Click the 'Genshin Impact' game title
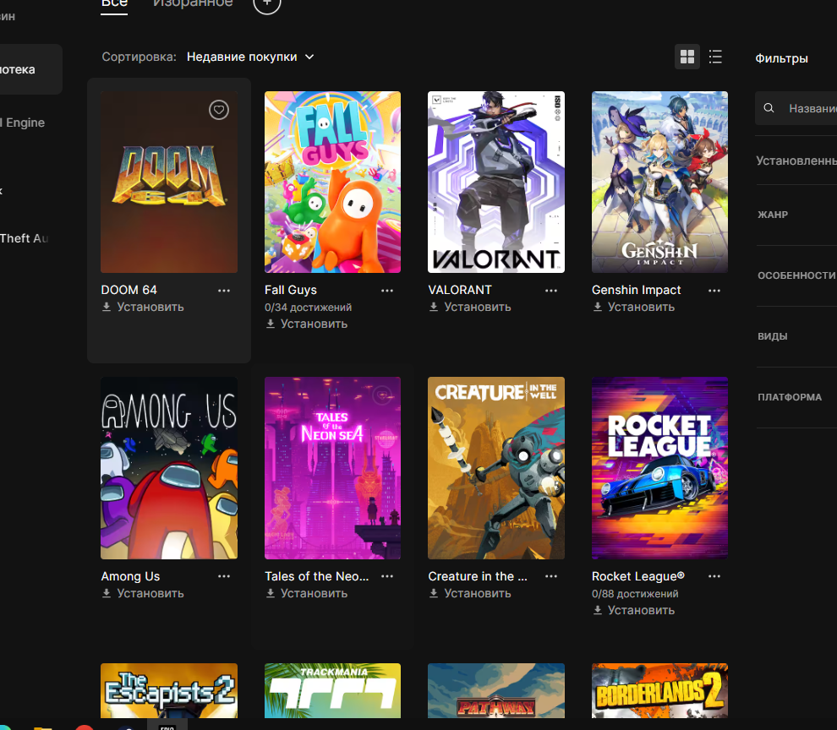Screen dimensions: 837x730 pyautogui.click(x=637, y=290)
